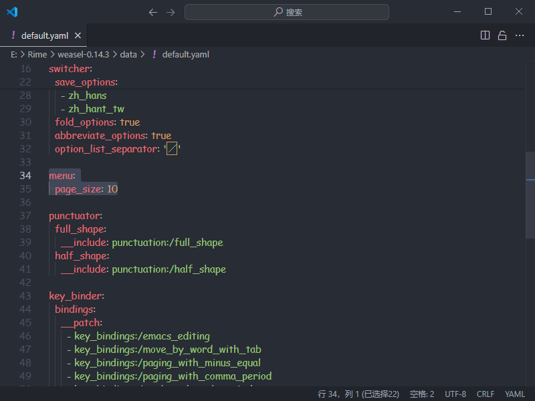Click the VS Code logo icon
Viewport: 535px width, 401px height.
coord(12,12)
